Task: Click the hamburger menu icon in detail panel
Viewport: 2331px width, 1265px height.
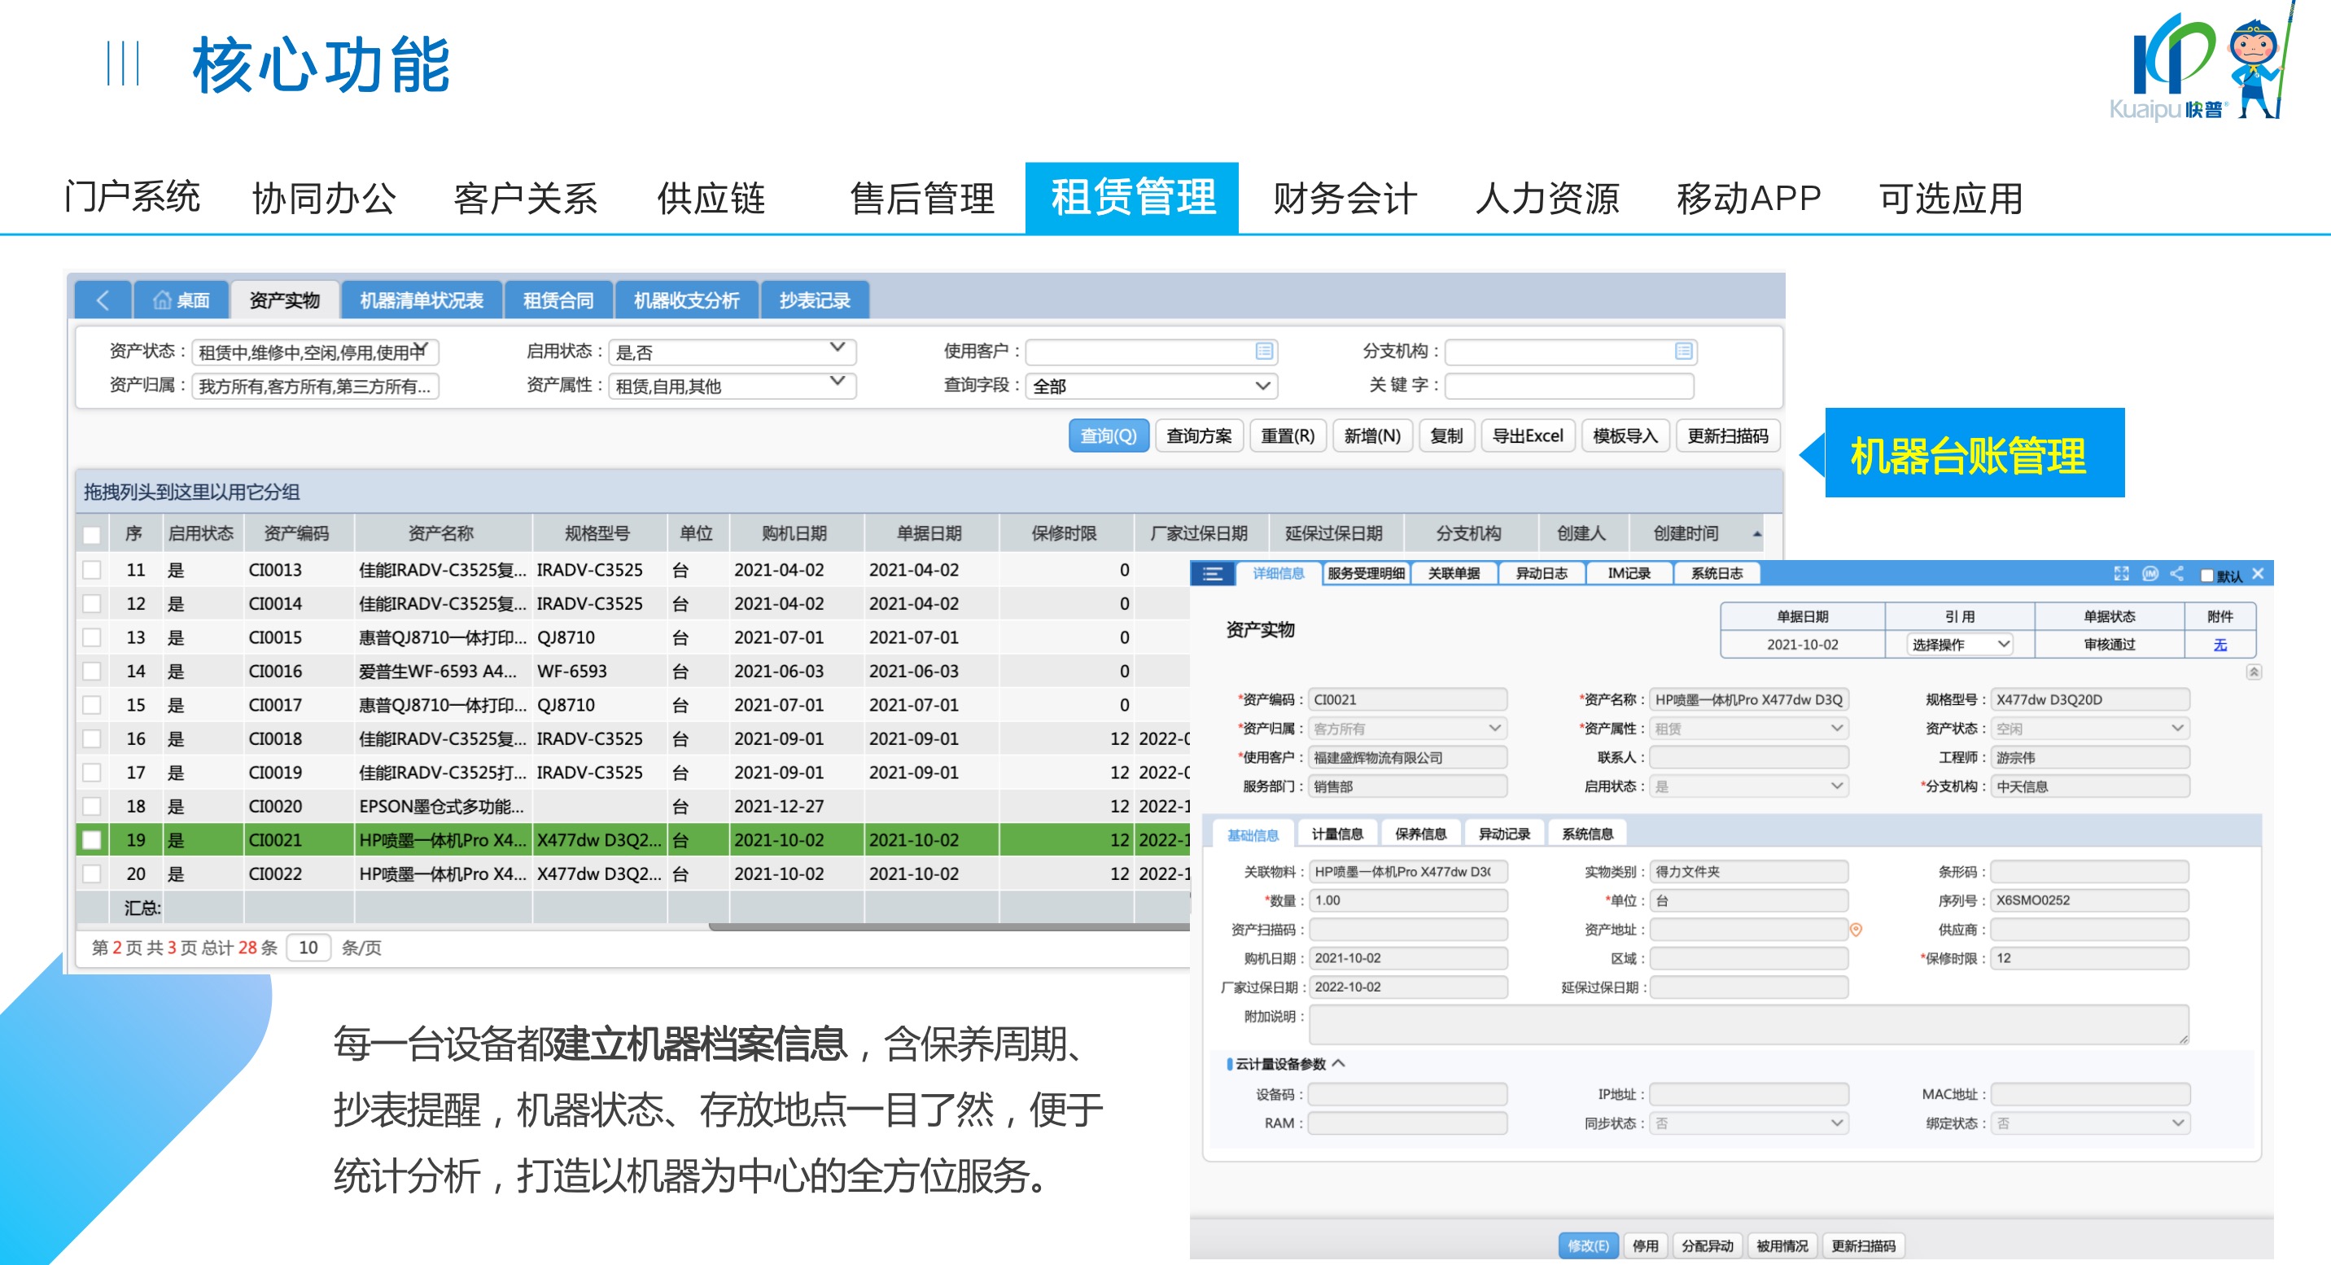Action: coord(1212,574)
